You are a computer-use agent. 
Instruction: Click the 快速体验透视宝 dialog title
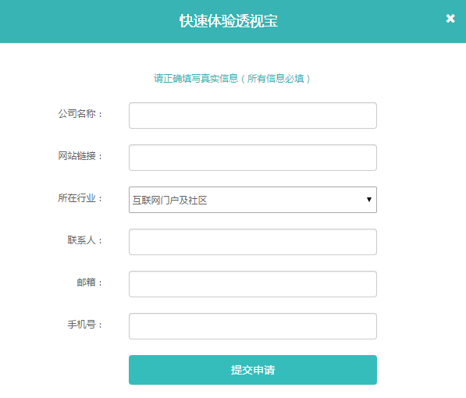point(229,21)
